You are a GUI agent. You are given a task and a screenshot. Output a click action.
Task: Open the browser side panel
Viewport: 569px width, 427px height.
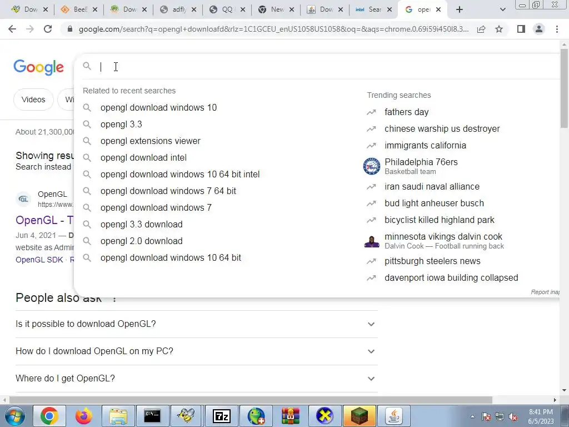click(521, 29)
